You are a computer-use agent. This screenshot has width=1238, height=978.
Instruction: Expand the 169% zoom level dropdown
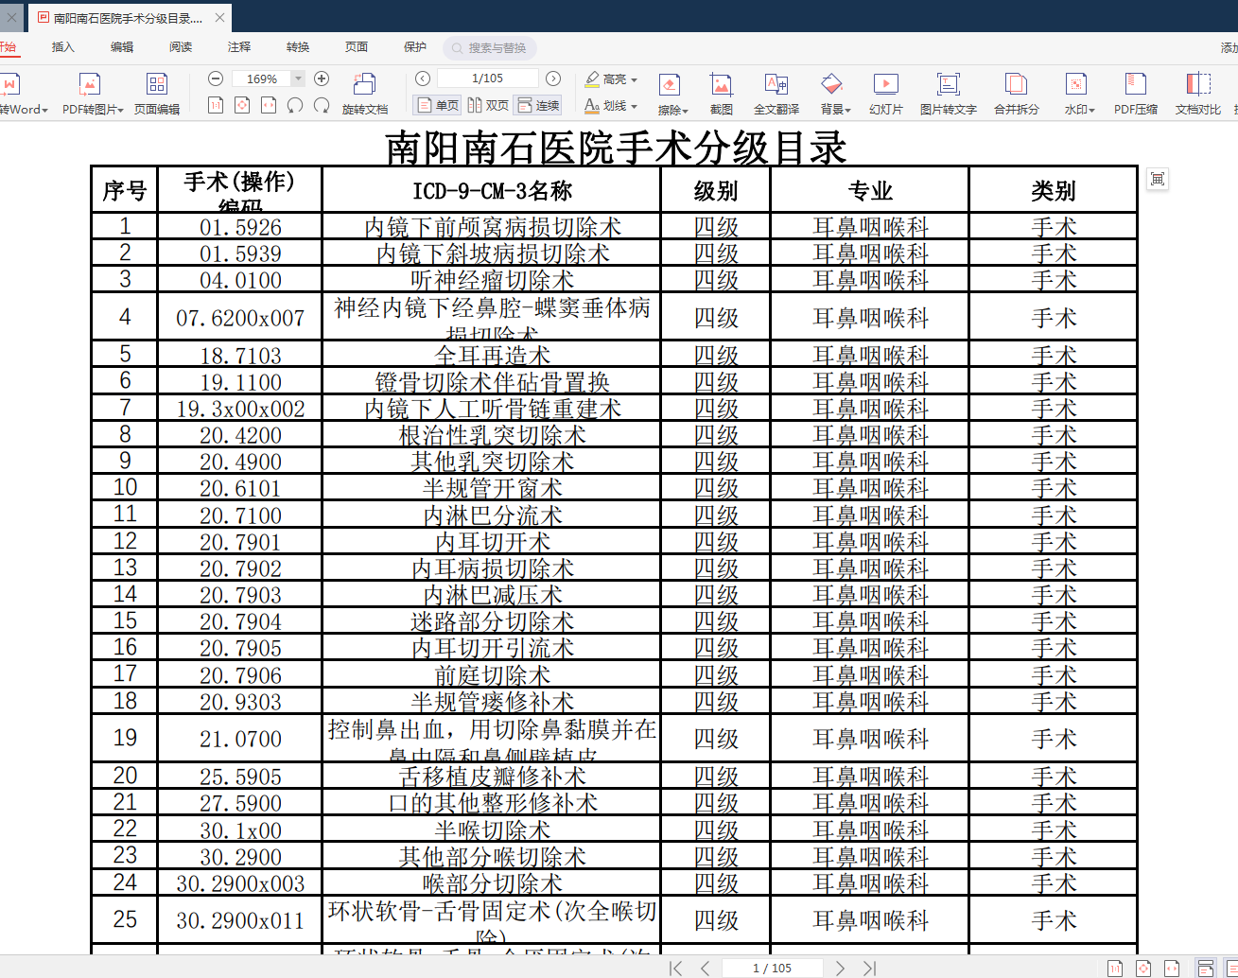299,79
